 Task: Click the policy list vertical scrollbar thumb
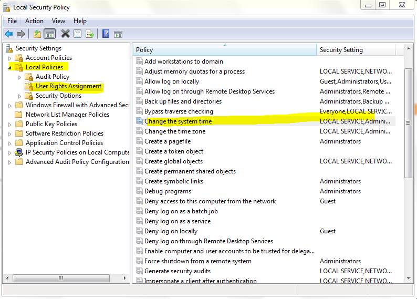coord(408,123)
